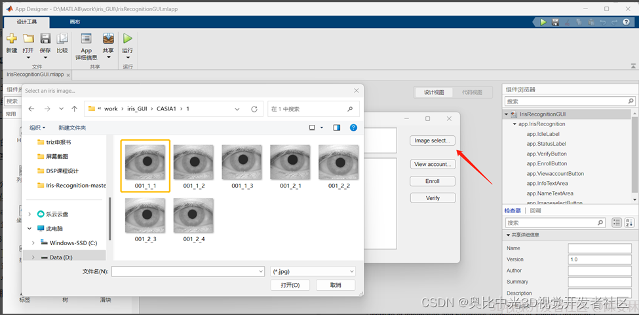
Task: Open App details (详细信息) icon
Action: pyautogui.click(x=86, y=39)
